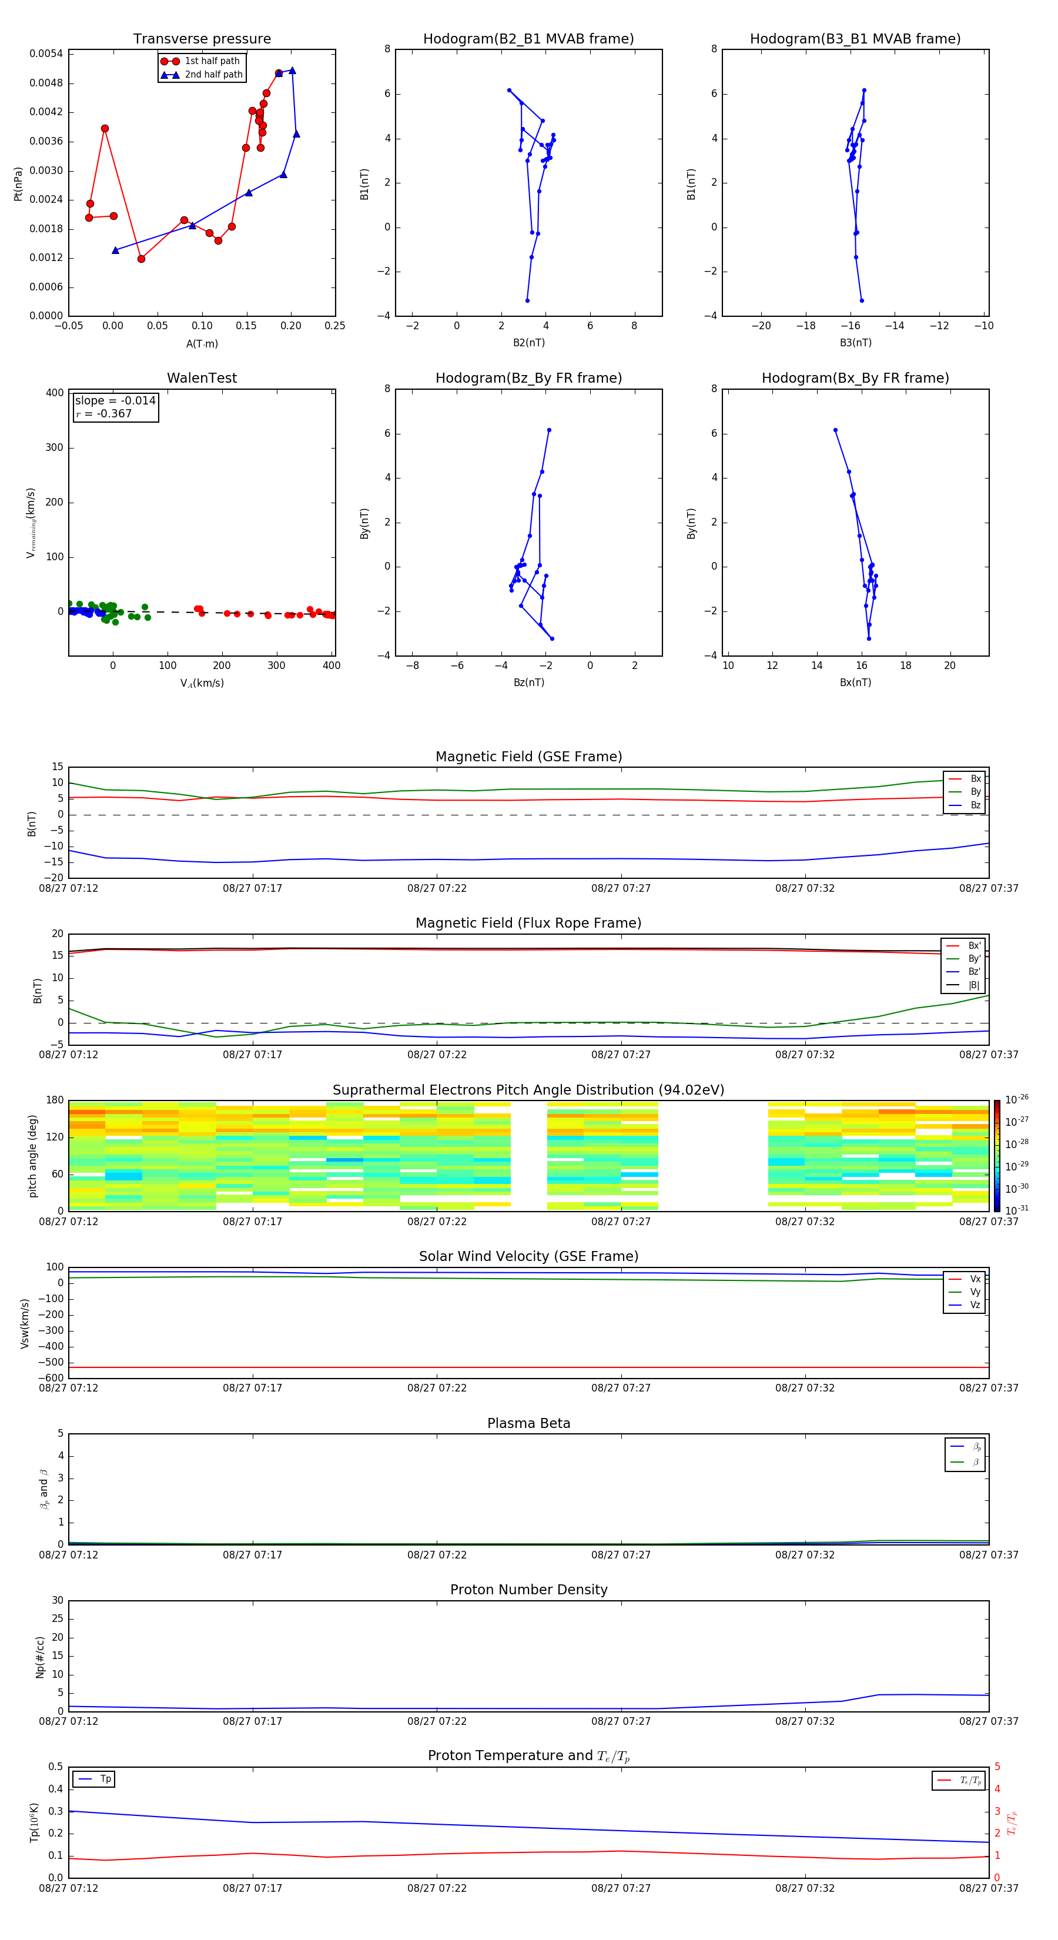Click the "Proton Number Density" title

pos(528,1590)
